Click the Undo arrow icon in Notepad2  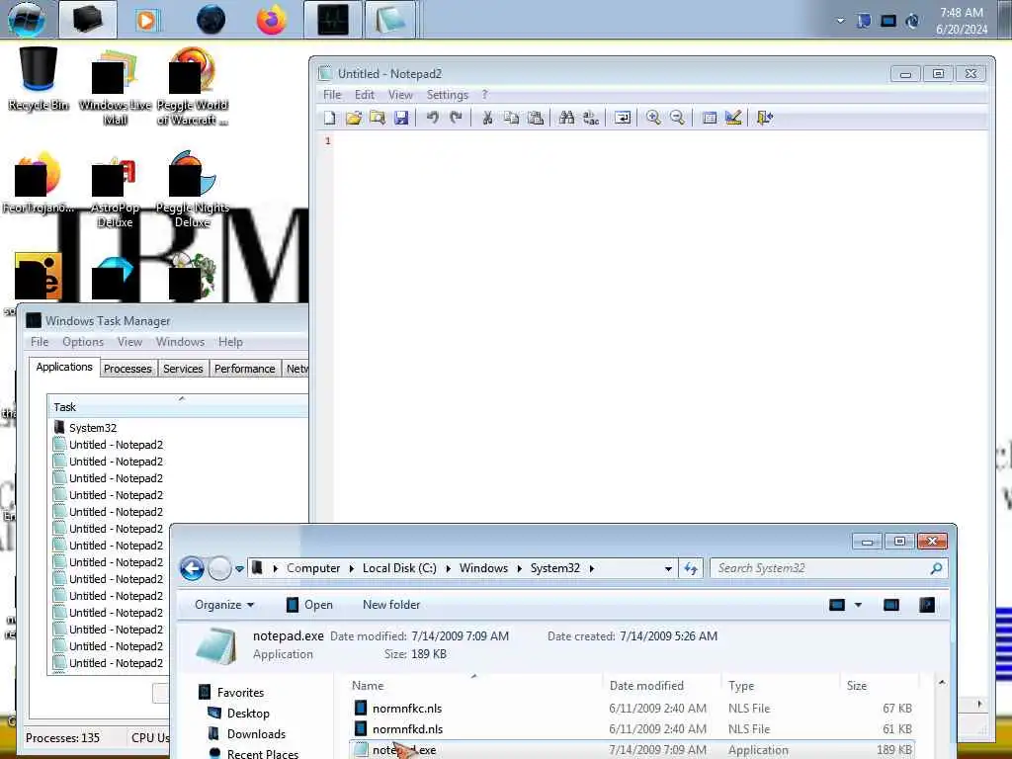(x=433, y=118)
